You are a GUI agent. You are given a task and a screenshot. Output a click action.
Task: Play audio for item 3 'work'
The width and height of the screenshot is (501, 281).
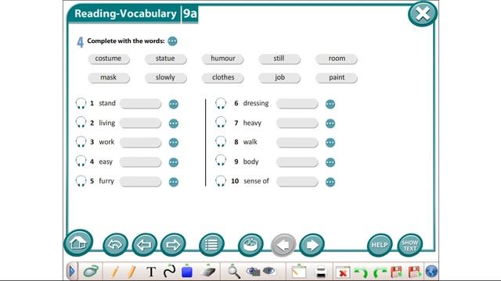tap(81, 142)
